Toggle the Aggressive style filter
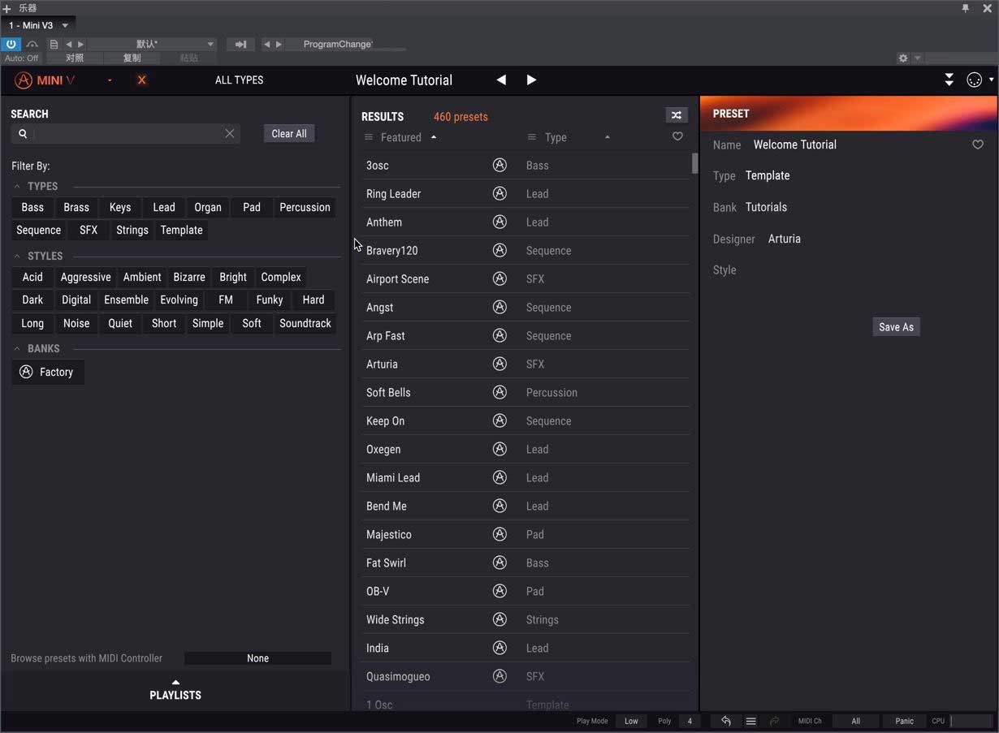The height and width of the screenshot is (733, 999). [85, 277]
